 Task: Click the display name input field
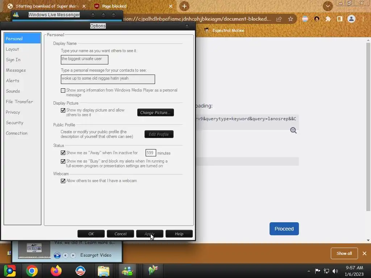click(84, 60)
